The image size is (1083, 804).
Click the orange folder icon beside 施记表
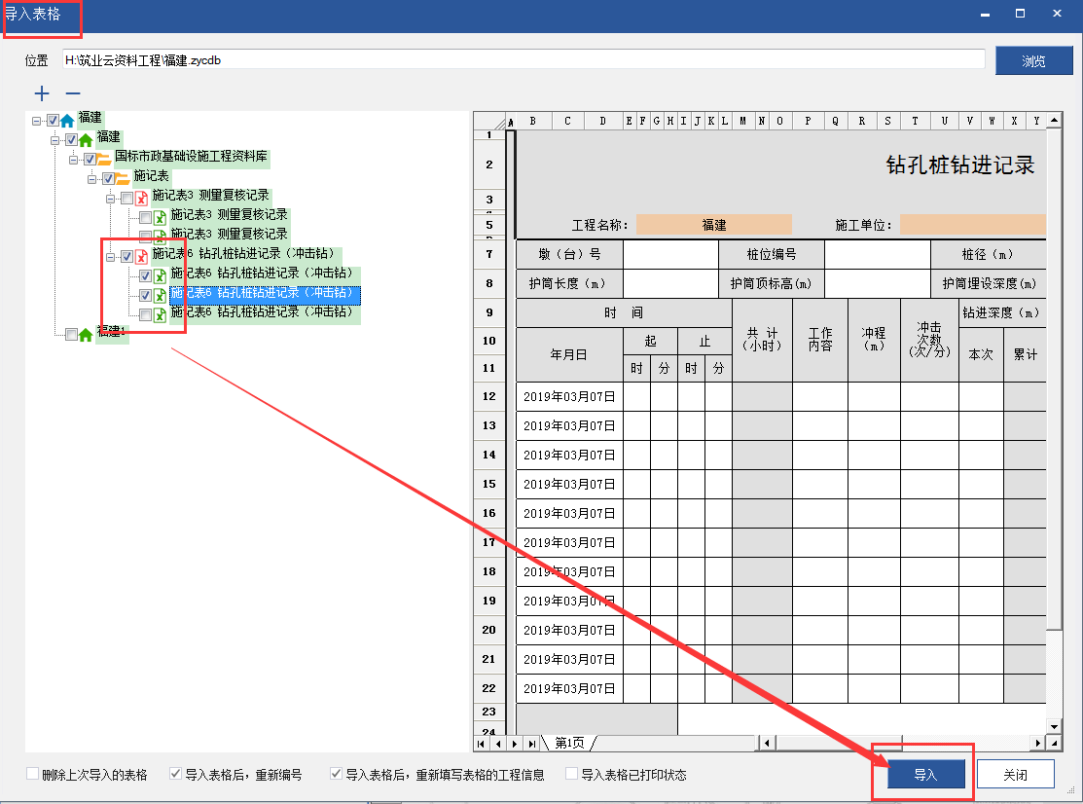click(x=123, y=178)
